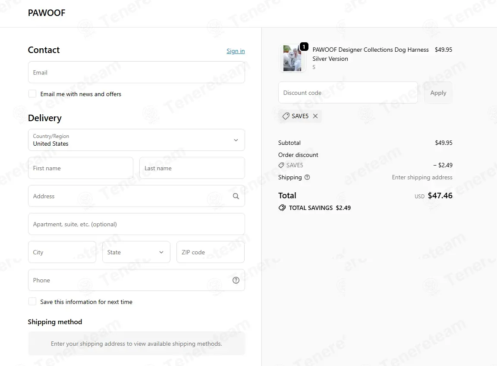Screen dimensions: 497x366
Task: Check Save this information for next time
Action: [x=32, y=301]
